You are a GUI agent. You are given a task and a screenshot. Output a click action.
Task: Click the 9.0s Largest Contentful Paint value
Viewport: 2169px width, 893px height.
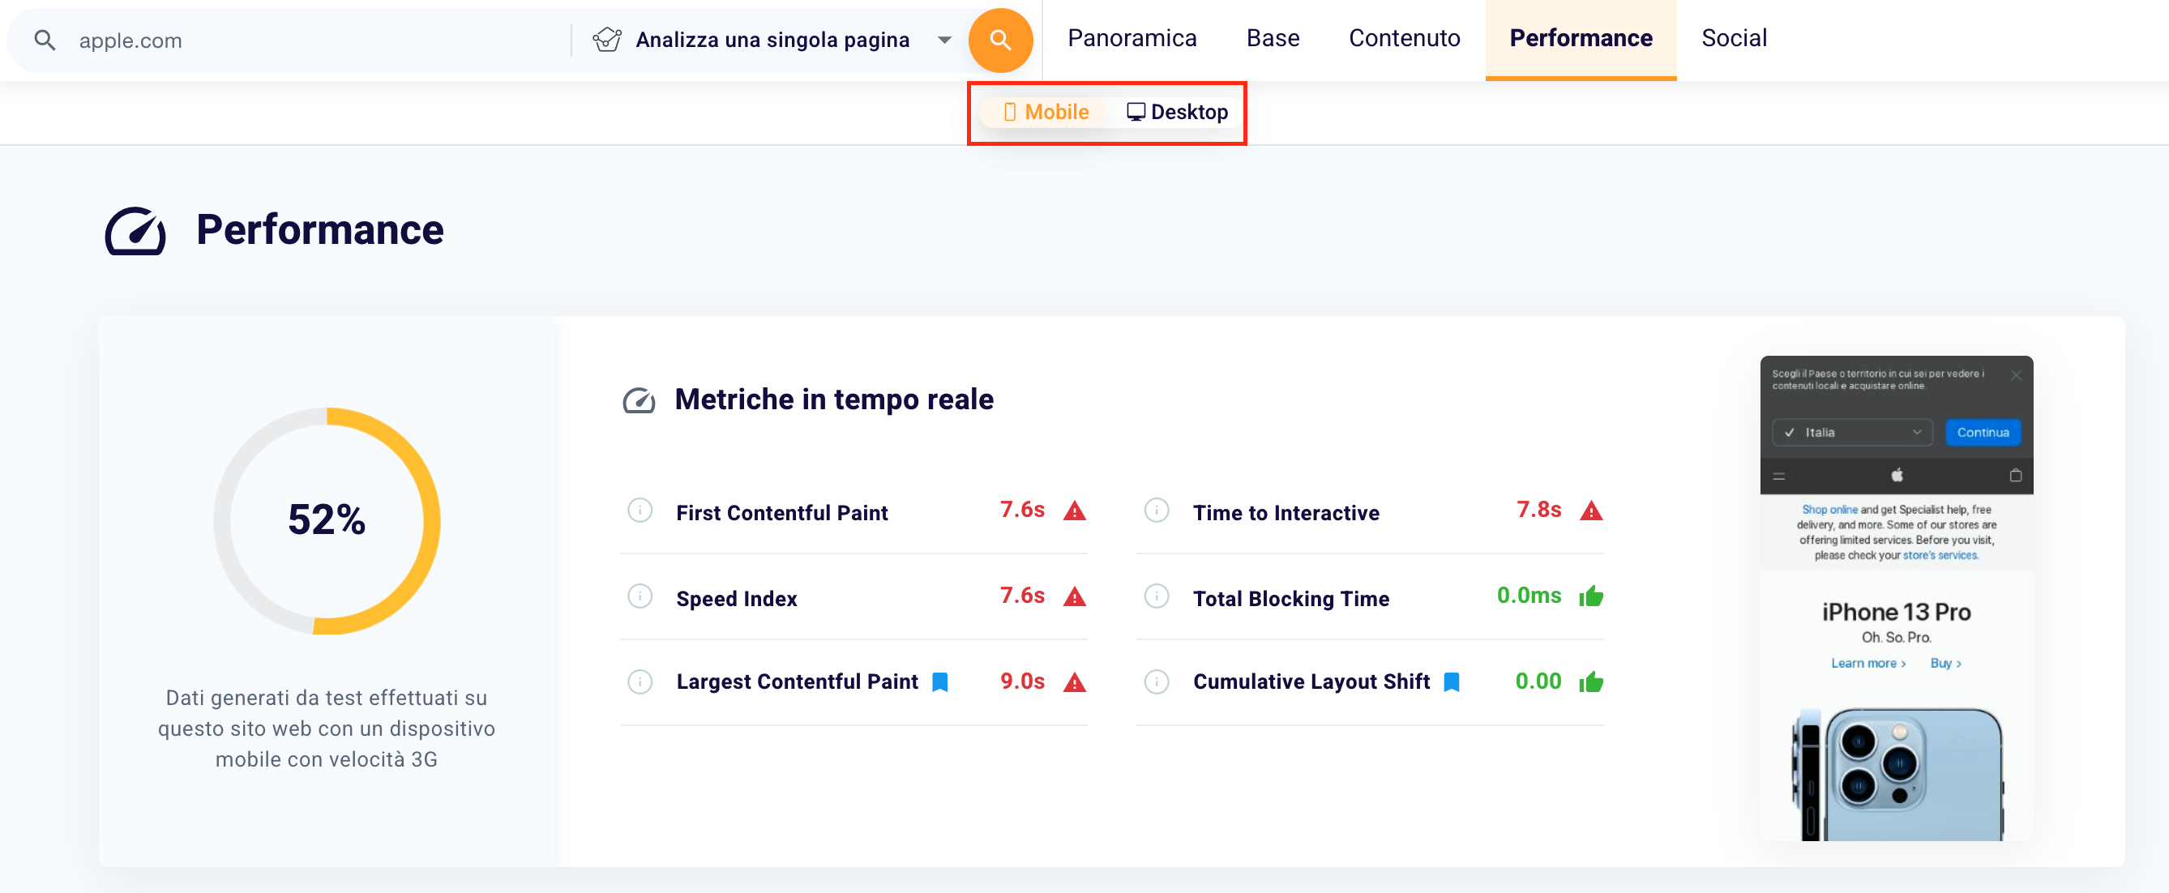pos(1022,681)
